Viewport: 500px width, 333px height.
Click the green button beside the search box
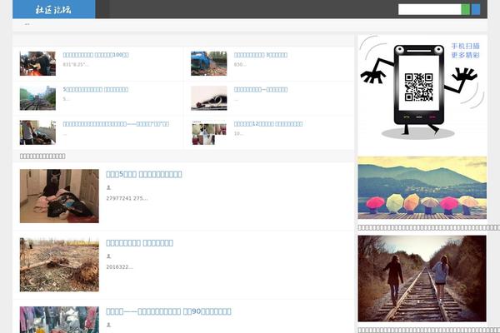click(465, 9)
